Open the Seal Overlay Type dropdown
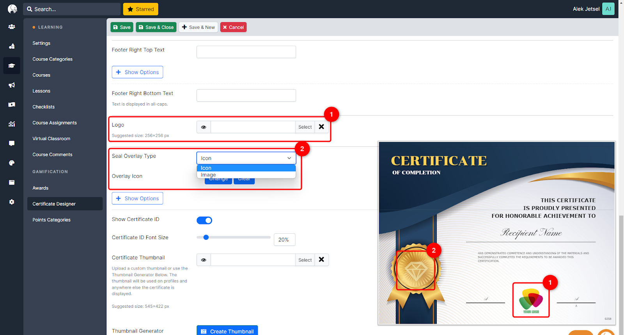624x335 pixels. click(x=246, y=158)
